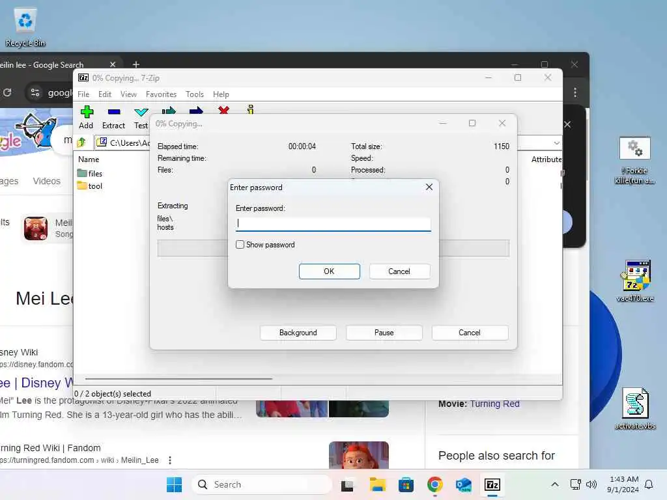Open Outlook from the taskbar

click(x=463, y=484)
